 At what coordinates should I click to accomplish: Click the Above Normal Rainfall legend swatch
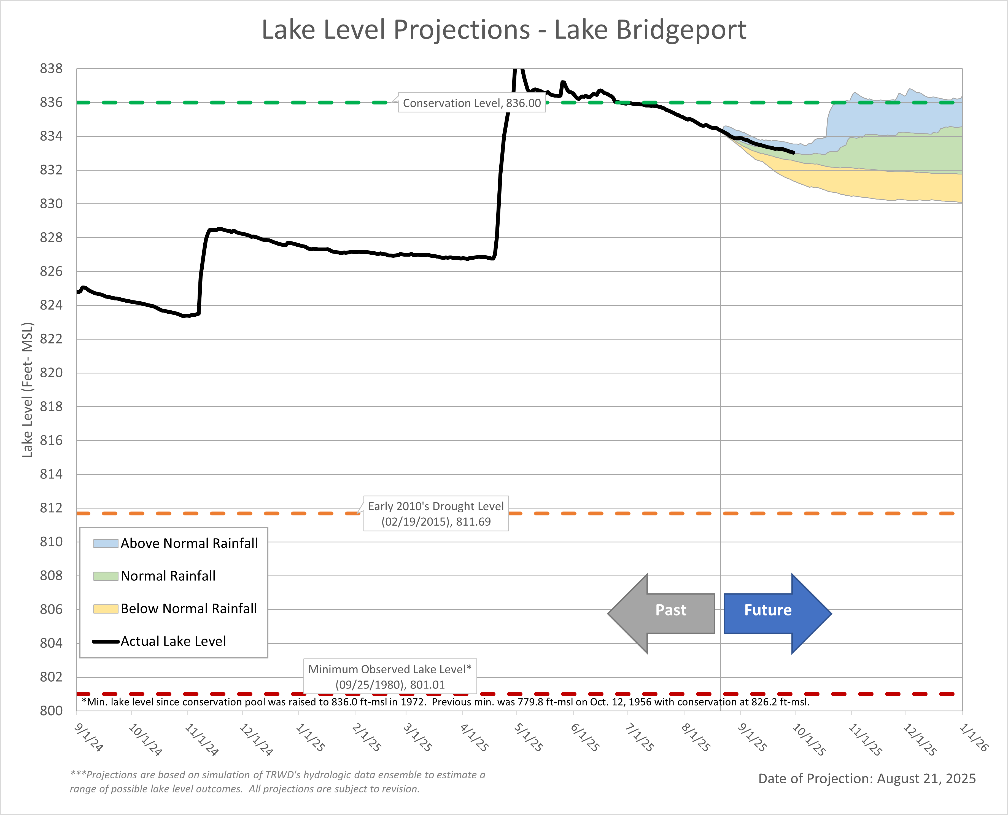106,544
